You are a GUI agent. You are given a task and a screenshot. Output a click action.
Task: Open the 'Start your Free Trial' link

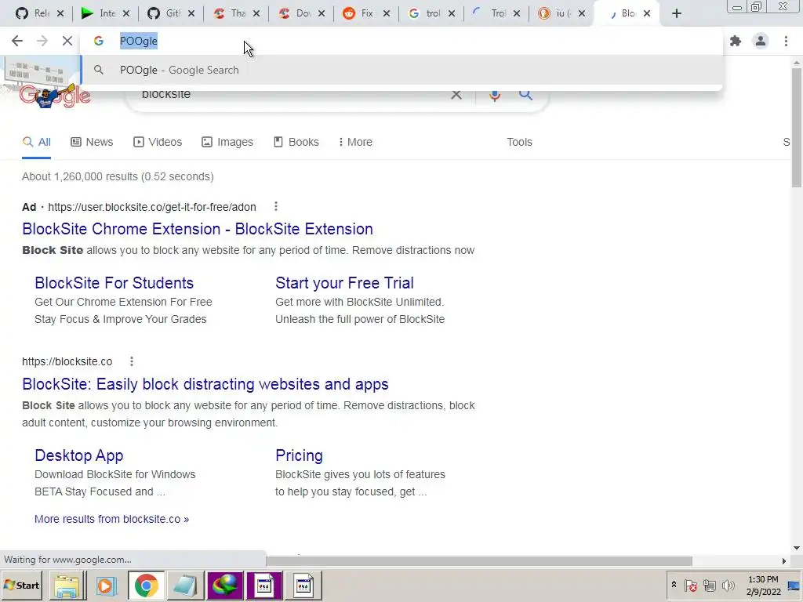(x=344, y=282)
